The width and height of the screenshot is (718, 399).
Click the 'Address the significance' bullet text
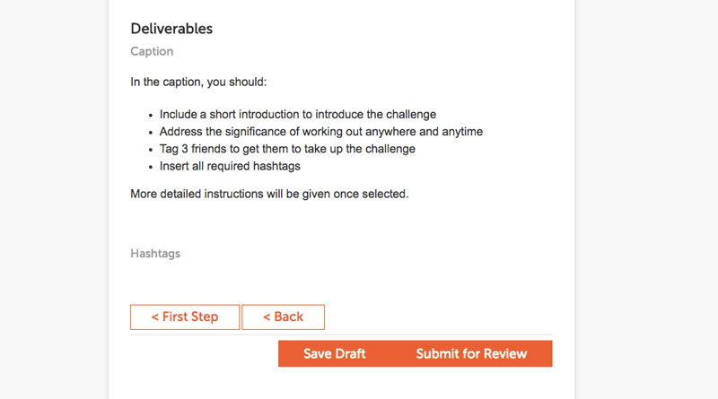[x=321, y=132]
